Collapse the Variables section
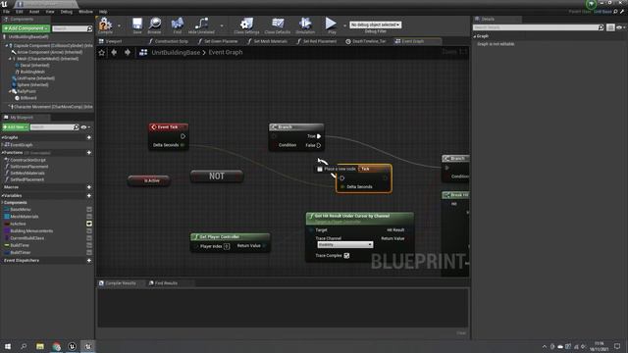This screenshot has width=628, height=353. pos(3,196)
